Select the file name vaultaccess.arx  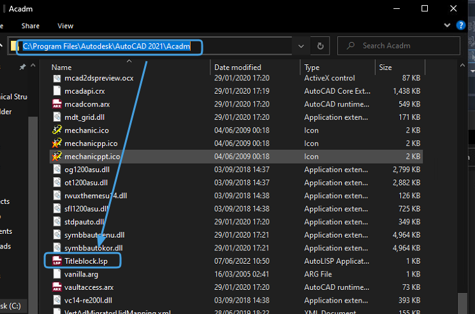coord(89,287)
